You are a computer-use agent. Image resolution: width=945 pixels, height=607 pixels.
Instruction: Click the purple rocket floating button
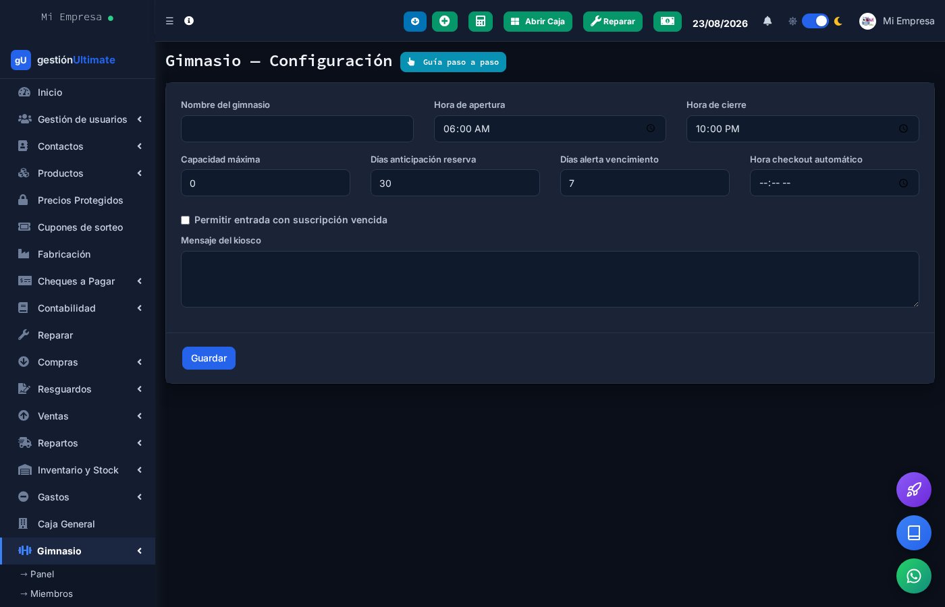(914, 490)
